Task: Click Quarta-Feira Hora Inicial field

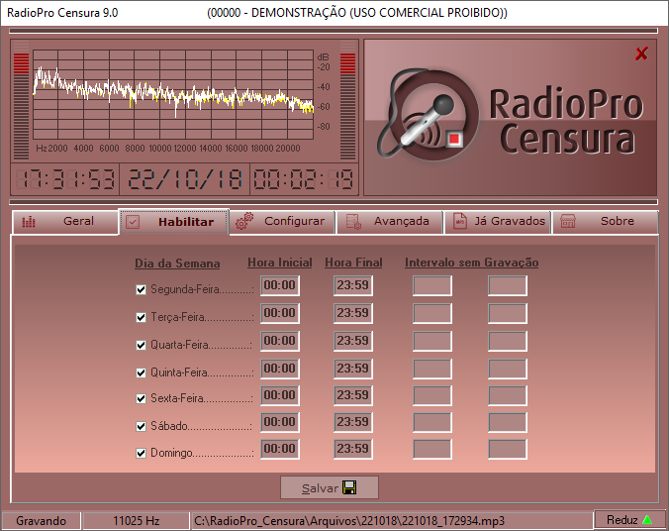Action: click(280, 341)
